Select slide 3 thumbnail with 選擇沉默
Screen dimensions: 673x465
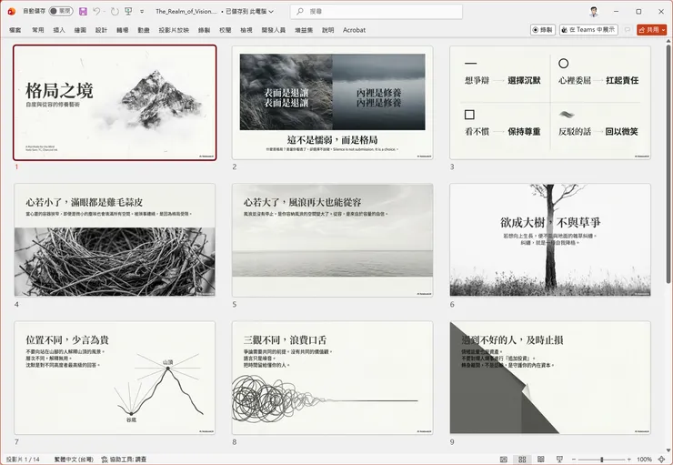[x=550, y=103]
